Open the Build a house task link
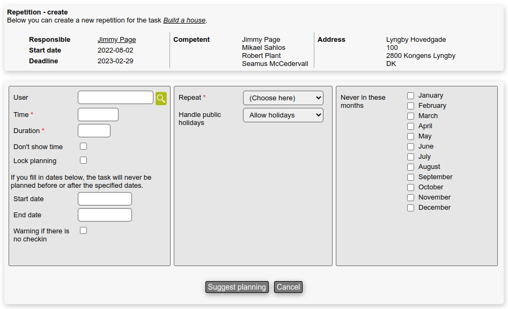The image size is (508, 309). click(x=184, y=20)
